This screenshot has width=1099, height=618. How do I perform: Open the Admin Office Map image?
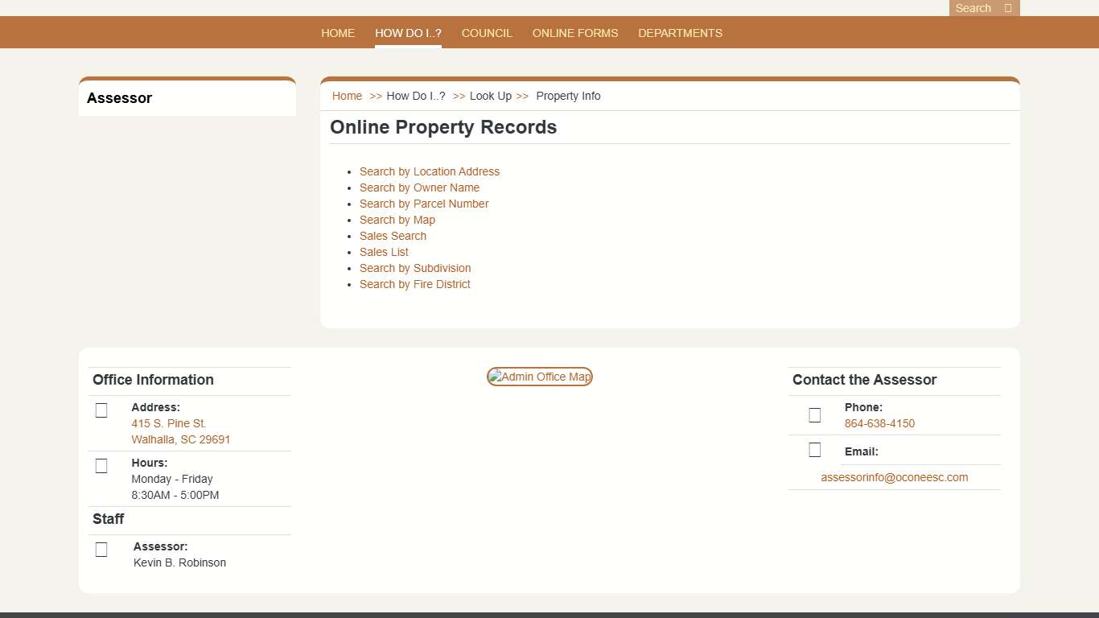539,376
